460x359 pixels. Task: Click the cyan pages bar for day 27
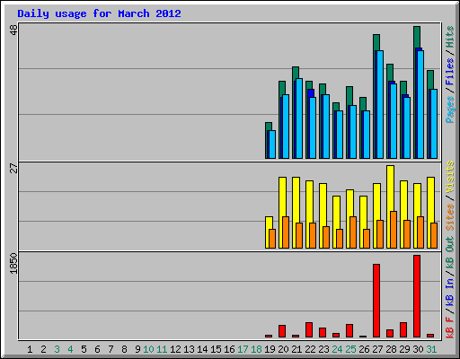(x=379, y=104)
